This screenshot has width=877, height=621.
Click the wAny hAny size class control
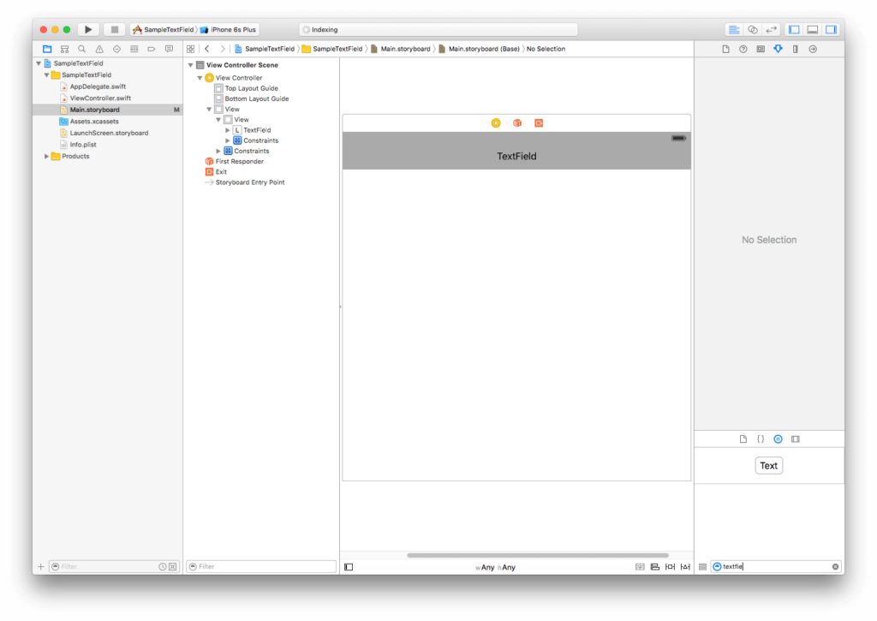click(496, 567)
